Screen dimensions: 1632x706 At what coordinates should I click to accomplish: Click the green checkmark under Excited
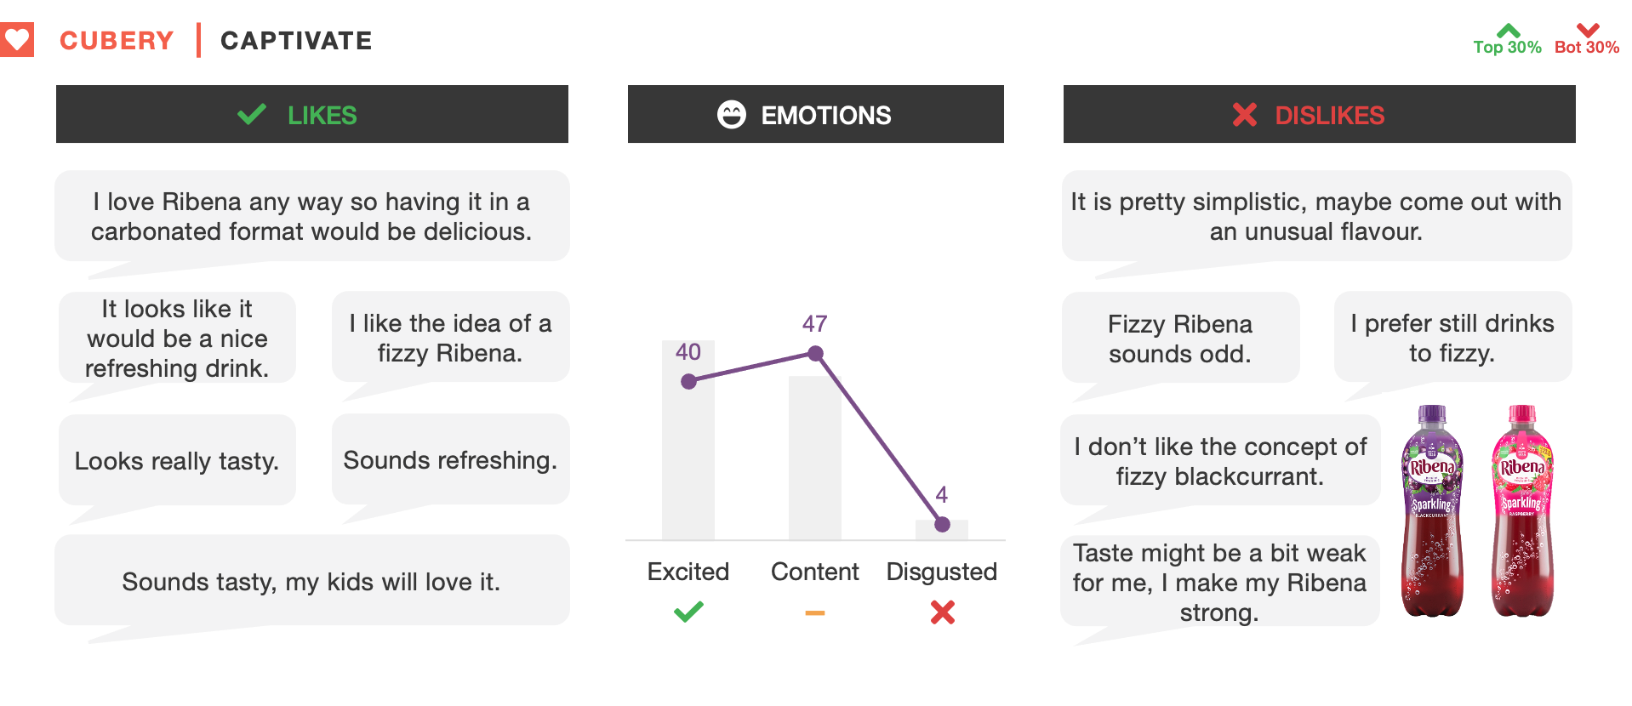point(688,612)
